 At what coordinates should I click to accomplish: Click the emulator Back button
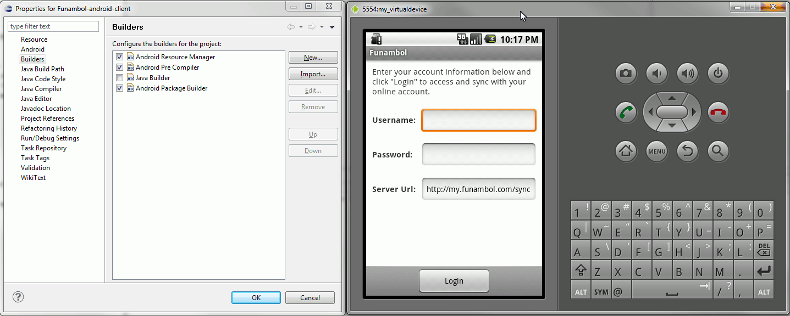pyautogui.click(x=687, y=151)
